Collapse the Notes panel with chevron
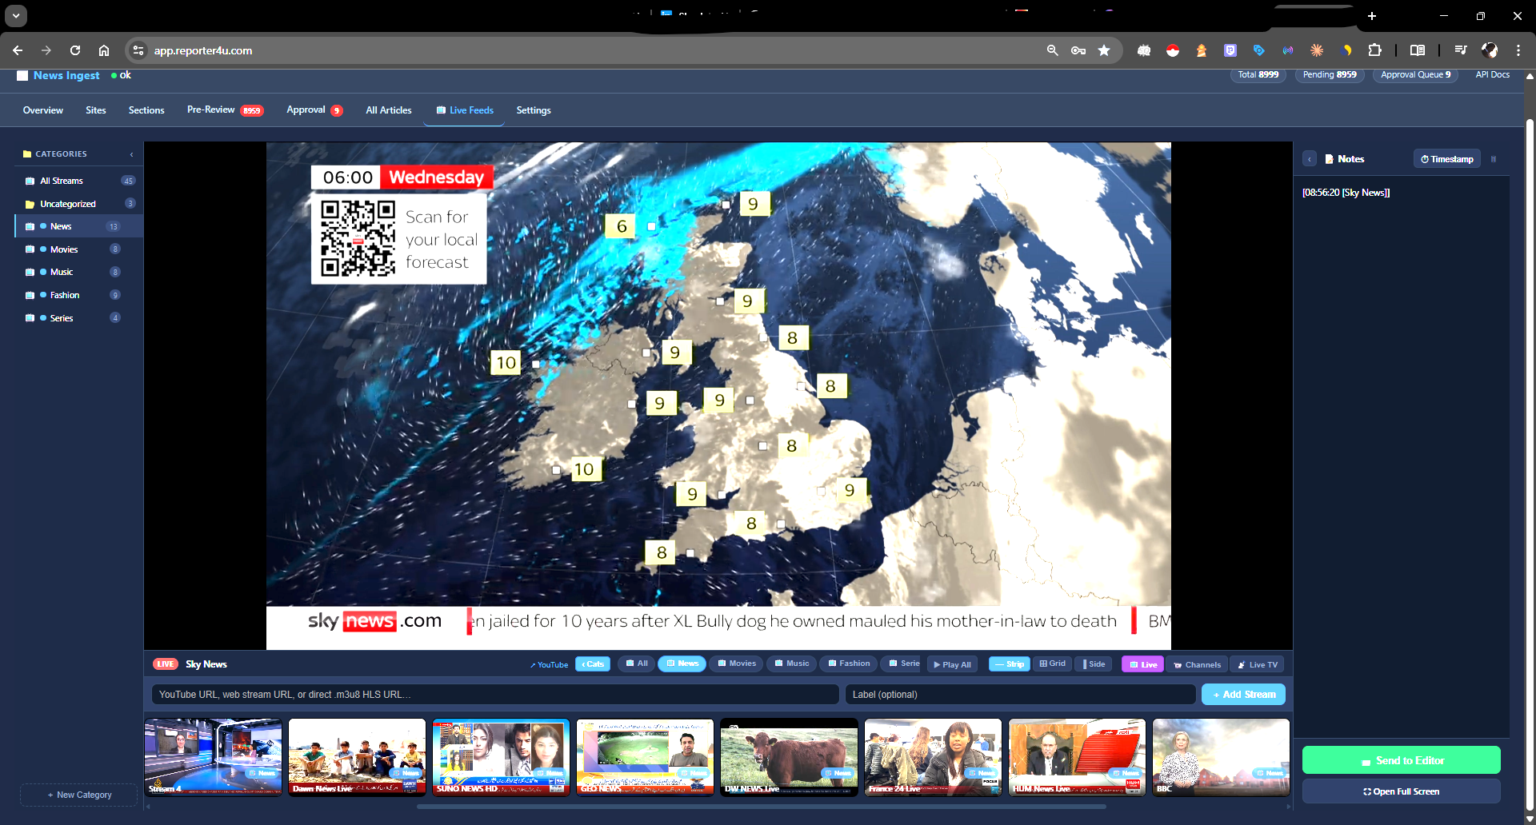 point(1310,159)
